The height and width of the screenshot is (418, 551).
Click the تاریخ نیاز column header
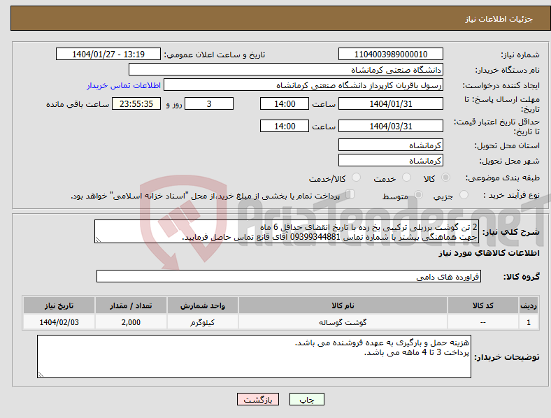59,305
